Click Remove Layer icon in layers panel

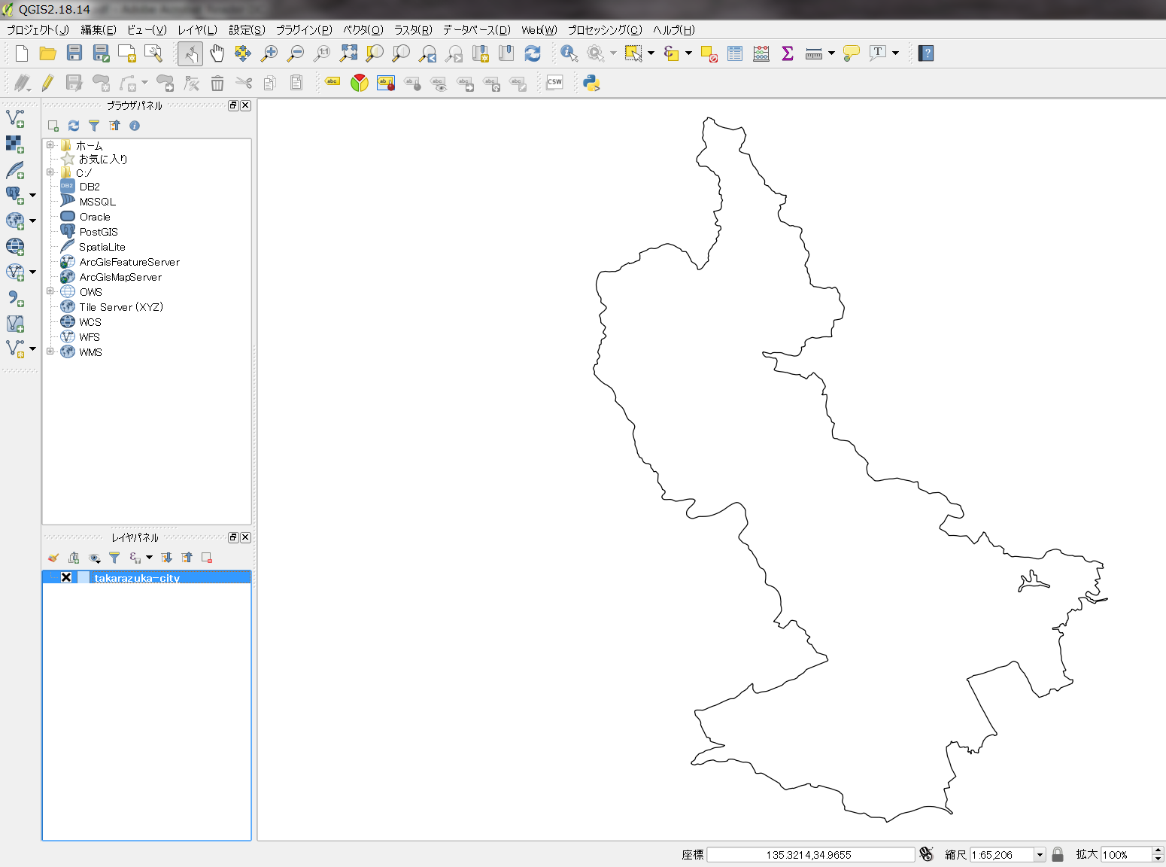207,558
